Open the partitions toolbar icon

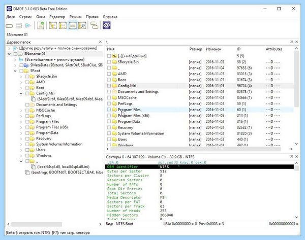pos(19,26)
